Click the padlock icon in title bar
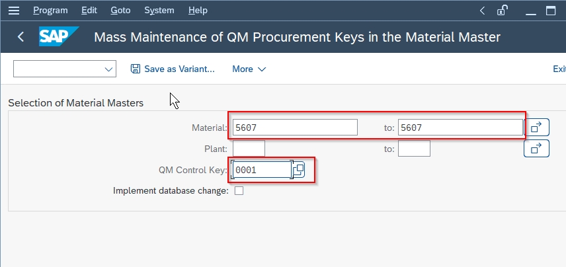 (x=503, y=10)
